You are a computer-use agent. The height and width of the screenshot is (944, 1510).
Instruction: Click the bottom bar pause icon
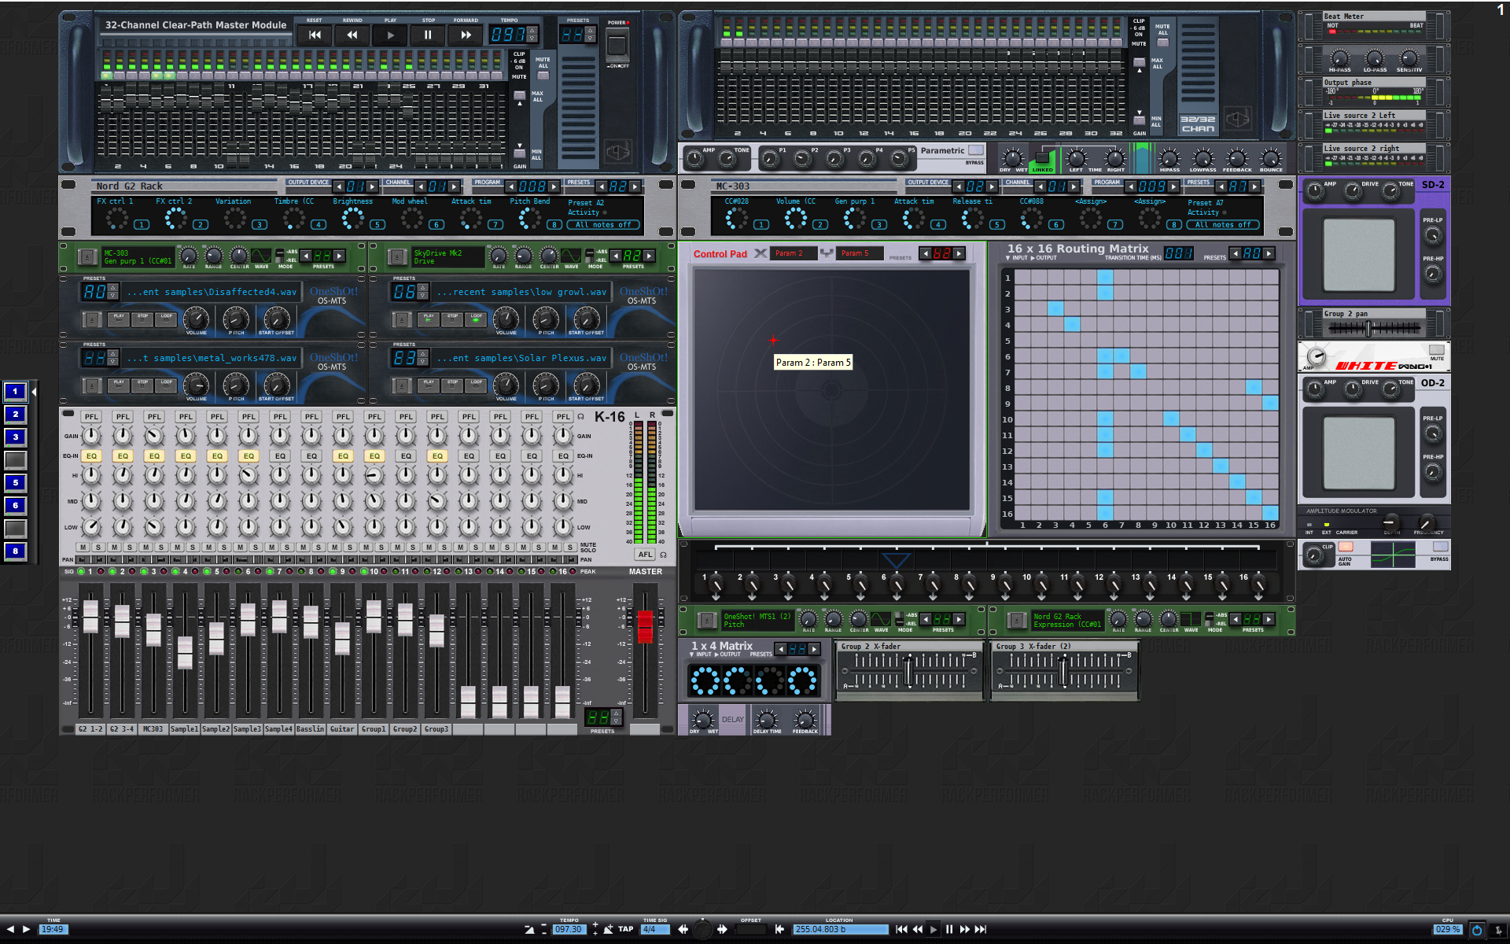pos(949,929)
